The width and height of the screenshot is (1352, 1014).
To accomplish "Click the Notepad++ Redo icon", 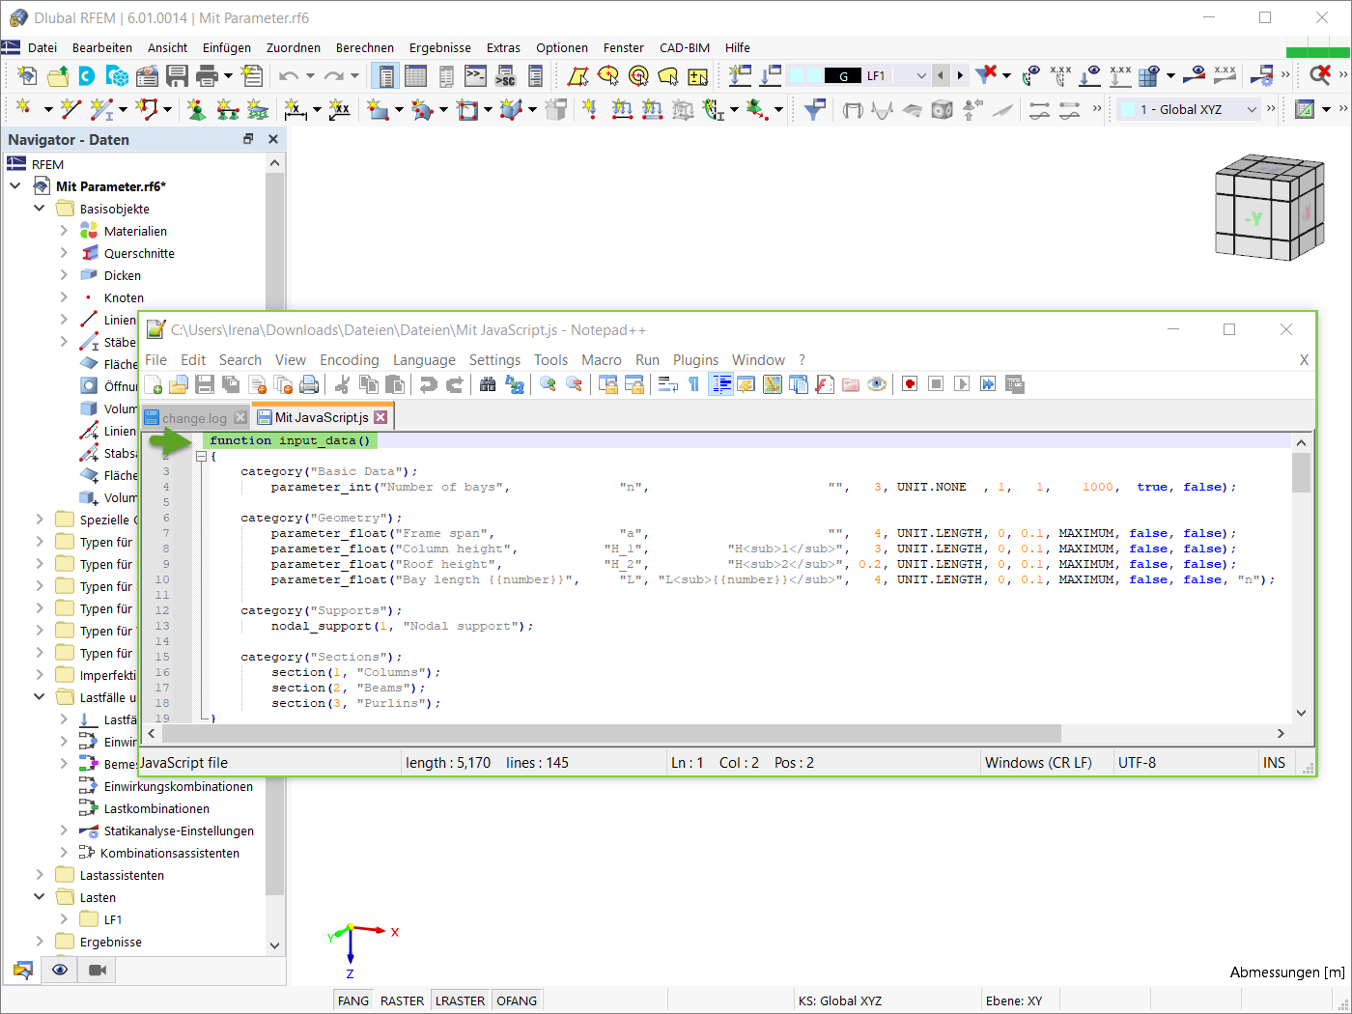I will pos(454,384).
